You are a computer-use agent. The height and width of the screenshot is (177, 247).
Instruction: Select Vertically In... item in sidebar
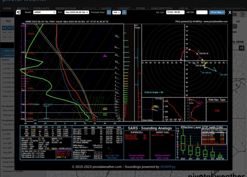(x=8, y=115)
